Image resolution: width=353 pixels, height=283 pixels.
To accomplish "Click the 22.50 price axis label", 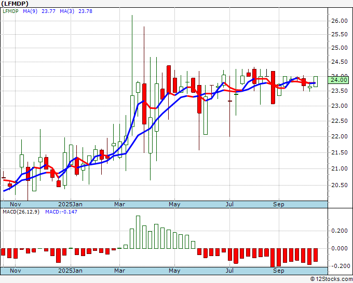I will pos(340,121).
